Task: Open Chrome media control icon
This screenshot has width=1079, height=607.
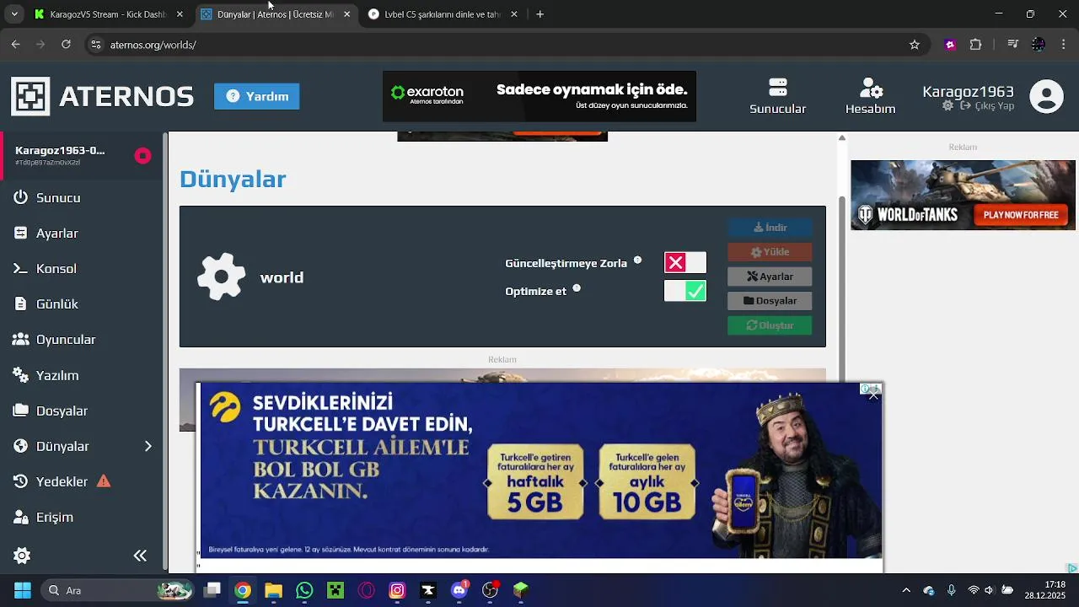Action: pos(1013,45)
